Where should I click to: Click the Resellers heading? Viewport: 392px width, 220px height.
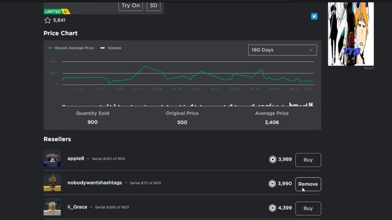tap(57, 139)
